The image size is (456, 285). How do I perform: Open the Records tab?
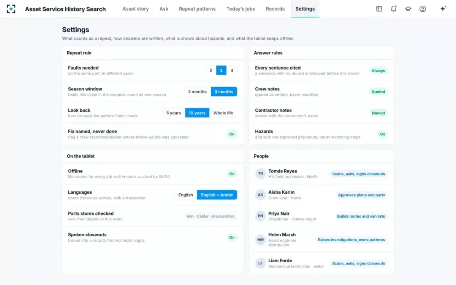point(275,9)
